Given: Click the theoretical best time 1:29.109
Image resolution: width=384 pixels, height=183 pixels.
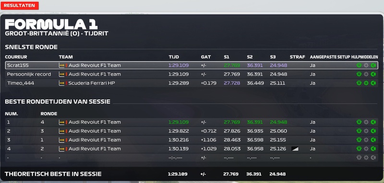Looking at the screenshot, I should click(x=178, y=174).
